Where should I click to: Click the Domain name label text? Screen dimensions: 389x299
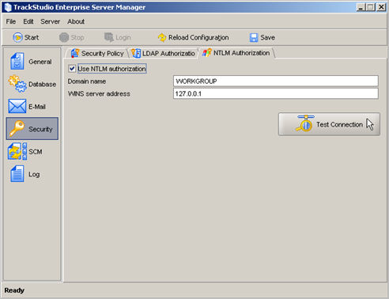click(87, 81)
